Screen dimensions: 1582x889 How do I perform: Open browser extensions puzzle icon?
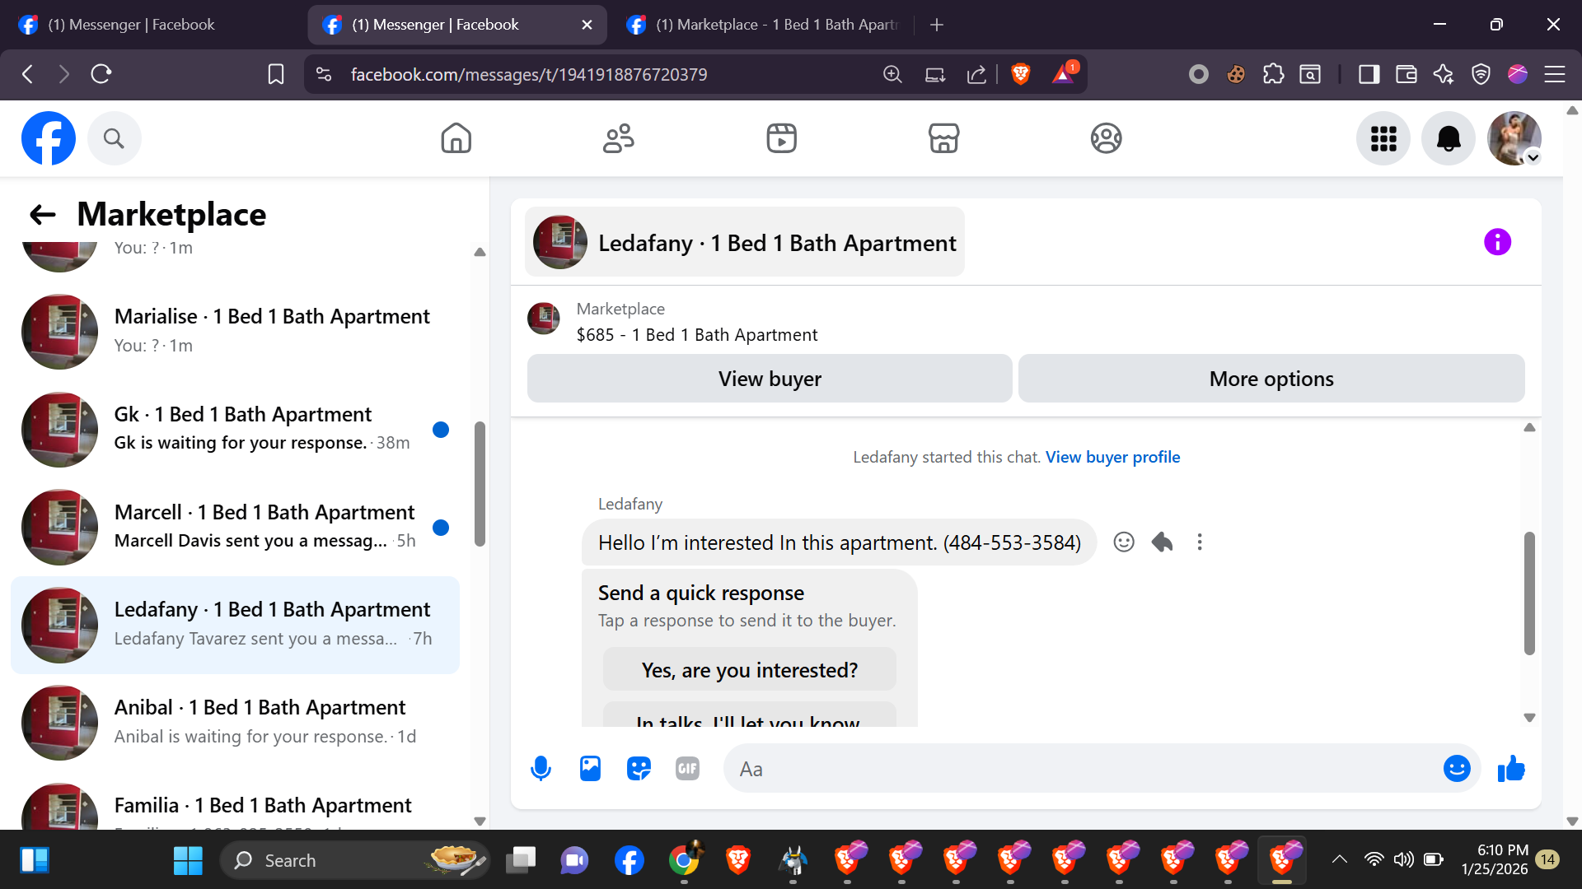point(1273,74)
